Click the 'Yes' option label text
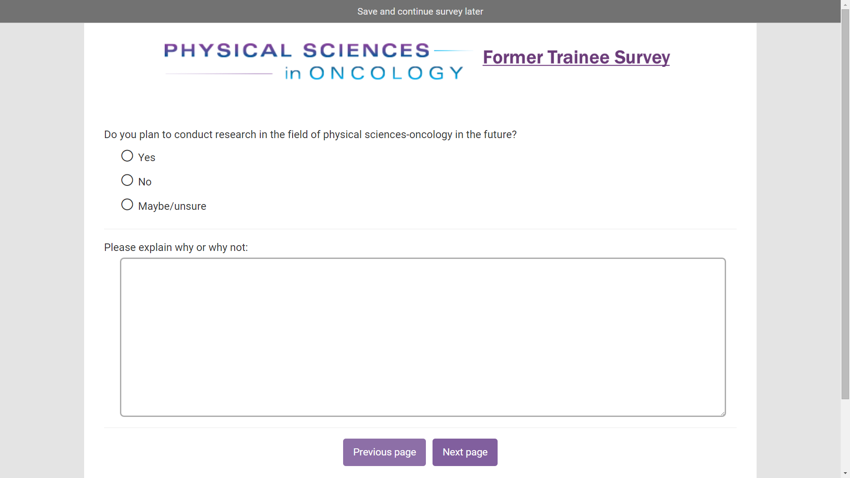850x478 pixels. click(x=147, y=158)
